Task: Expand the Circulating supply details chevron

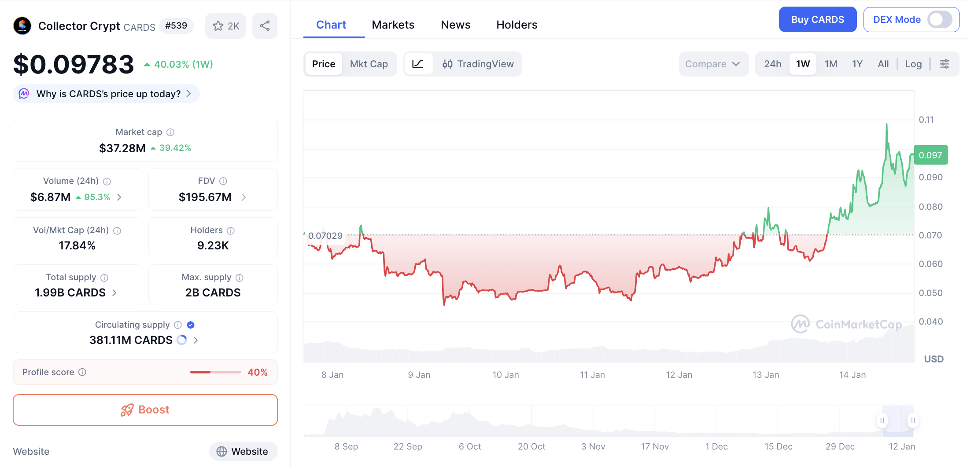Action: click(x=196, y=340)
